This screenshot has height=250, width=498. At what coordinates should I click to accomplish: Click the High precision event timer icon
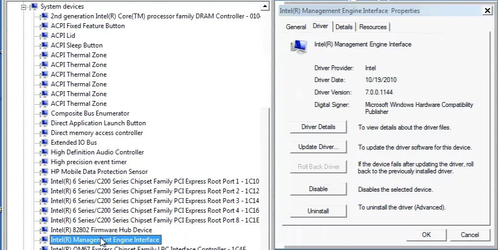[44, 162]
